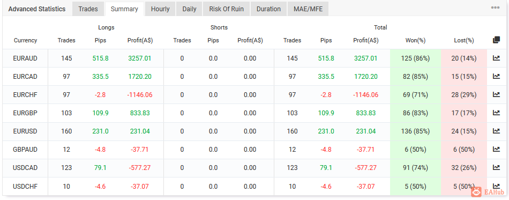The width and height of the screenshot is (509, 200).
Task: Select the EURAUD currency cell
Action: click(x=25, y=58)
